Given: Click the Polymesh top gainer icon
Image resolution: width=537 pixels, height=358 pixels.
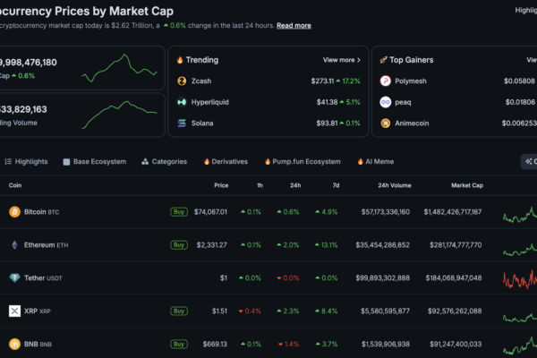Looking at the screenshot, I should [x=386, y=81].
